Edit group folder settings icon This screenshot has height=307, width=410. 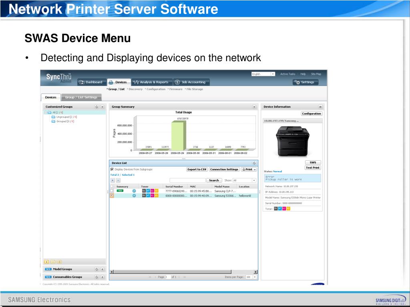[59, 262]
